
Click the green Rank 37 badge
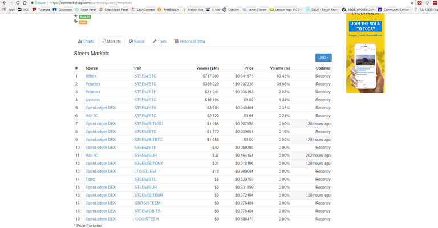(84, 17)
